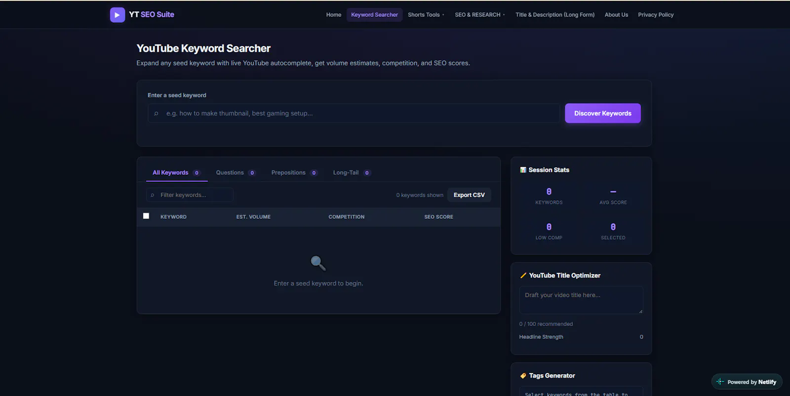
Task: Click the YT SEO Suite brand name
Action: 152,15
